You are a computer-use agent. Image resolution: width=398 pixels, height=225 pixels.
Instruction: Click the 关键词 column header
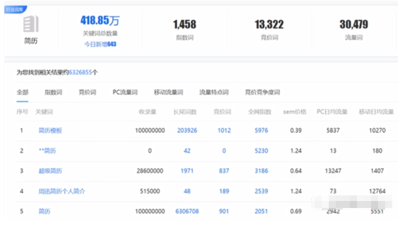[44, 112]
